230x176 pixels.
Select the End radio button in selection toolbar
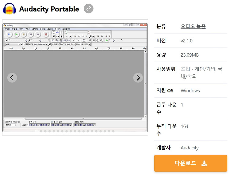(x=52, y=122)
